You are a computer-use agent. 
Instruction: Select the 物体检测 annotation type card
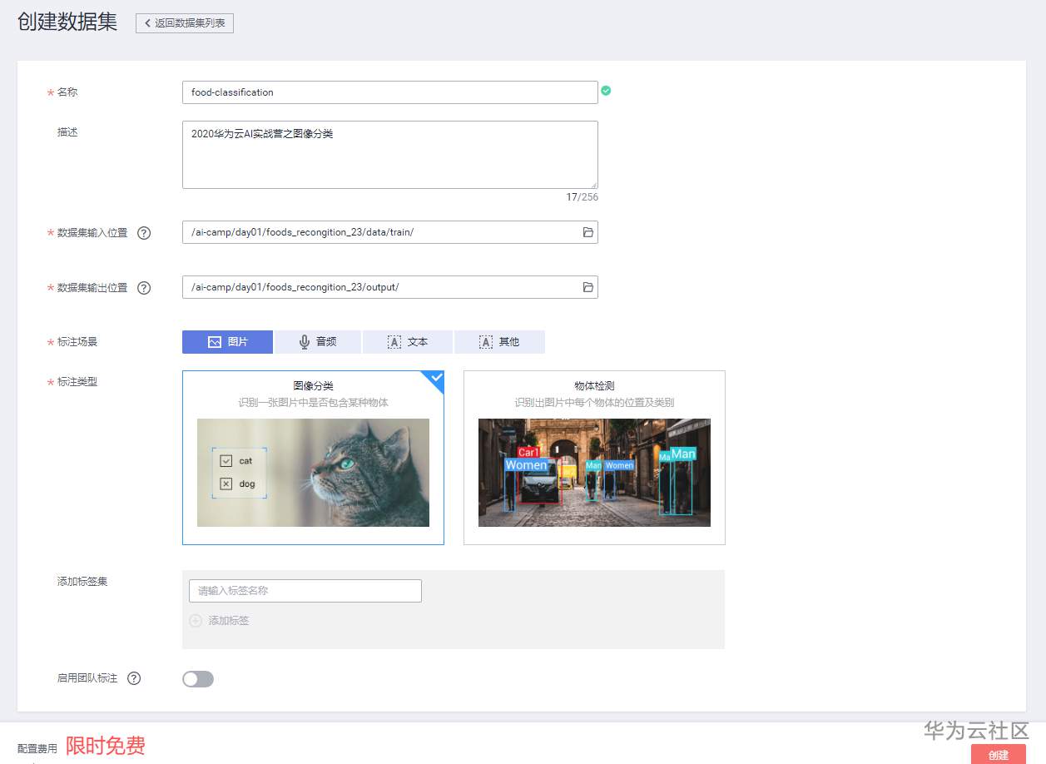(x=593, y=457)
